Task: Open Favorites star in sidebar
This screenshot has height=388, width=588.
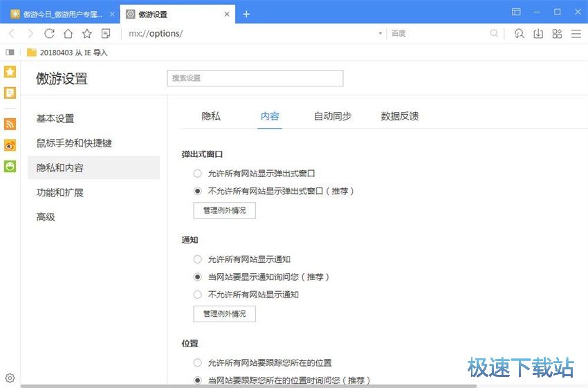Action: (x=10, y=72)
